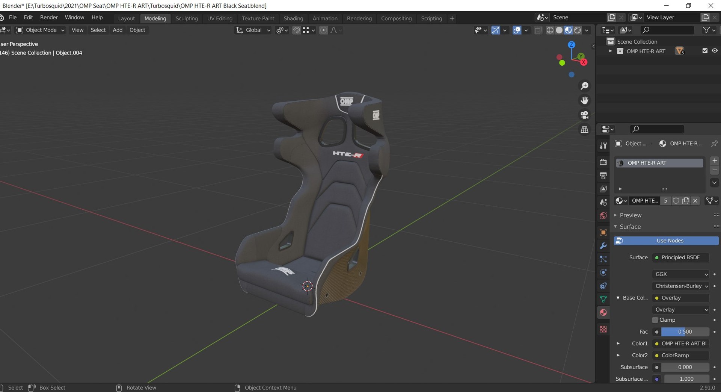The image size is (721, 392).
Task: Open the Render properties tab
Action: [603, 162]
